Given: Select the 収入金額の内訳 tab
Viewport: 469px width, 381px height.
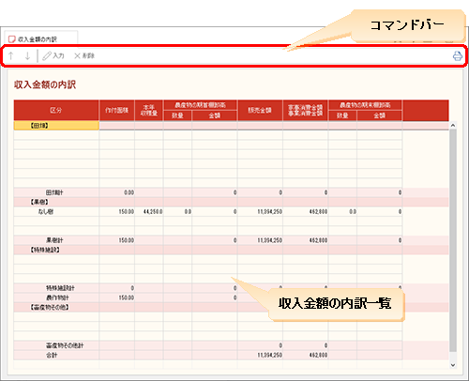Looking at the screenshot, I should [41, 38].
